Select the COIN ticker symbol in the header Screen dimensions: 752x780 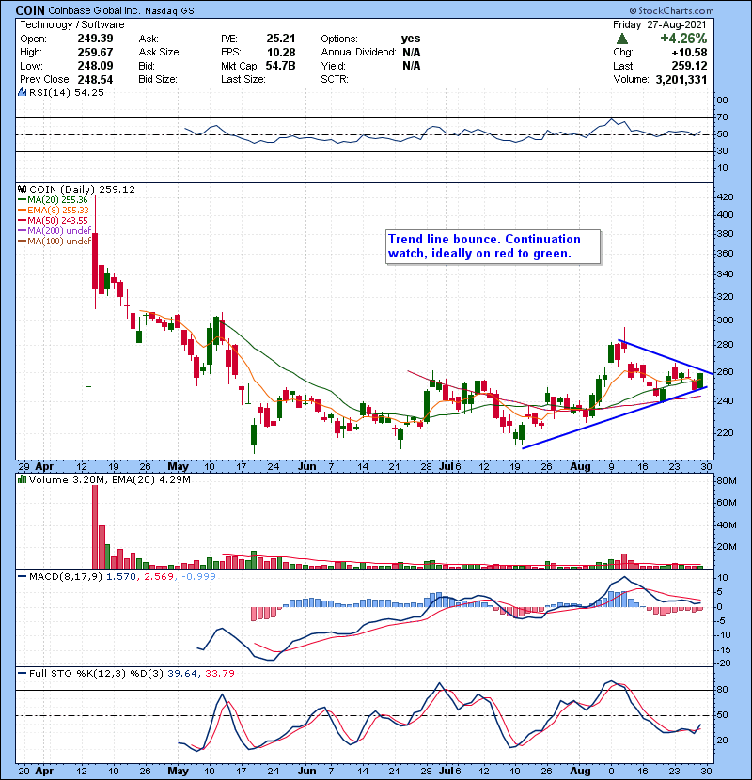click(30, 10)
